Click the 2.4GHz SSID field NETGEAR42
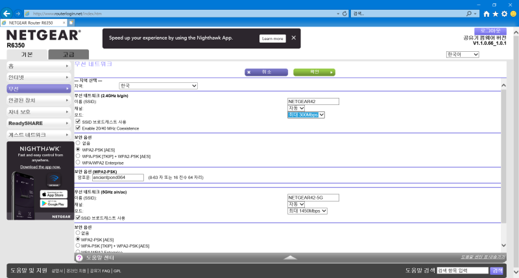This screenshot has height=278, width=519. tap(313, 102)
